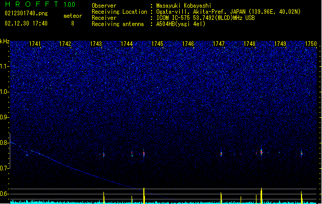322x204 pixels.
Task: Select the A504HB(yagi 4el) antenna text
Action: coord(181,24)
